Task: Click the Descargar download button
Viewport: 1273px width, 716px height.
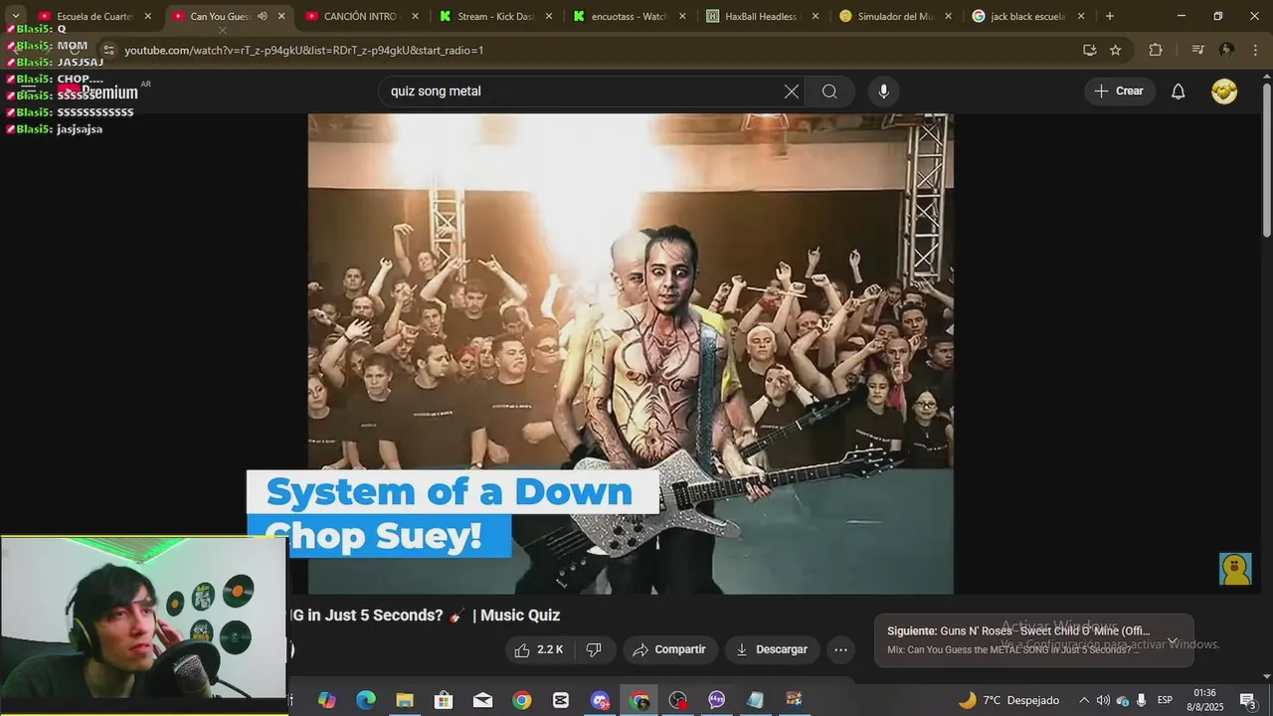Action: pos(773,649)
